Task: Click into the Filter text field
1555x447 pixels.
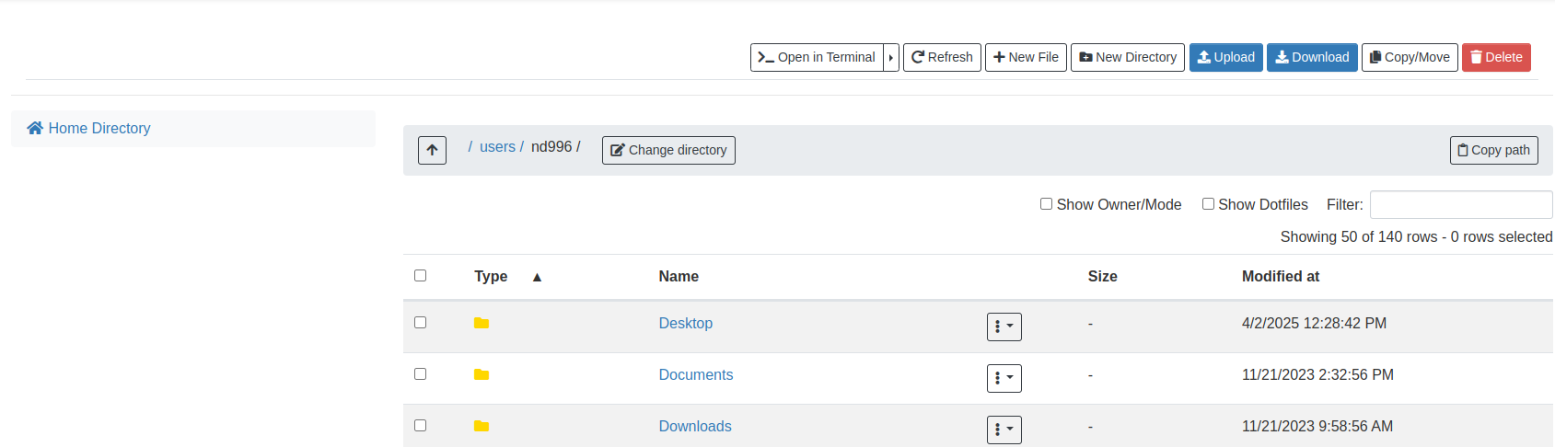Action: pos(1460,204)
